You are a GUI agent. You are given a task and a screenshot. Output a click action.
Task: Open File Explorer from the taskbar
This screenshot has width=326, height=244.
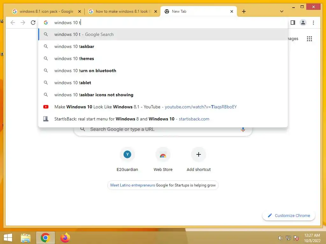tap(26, 238)
